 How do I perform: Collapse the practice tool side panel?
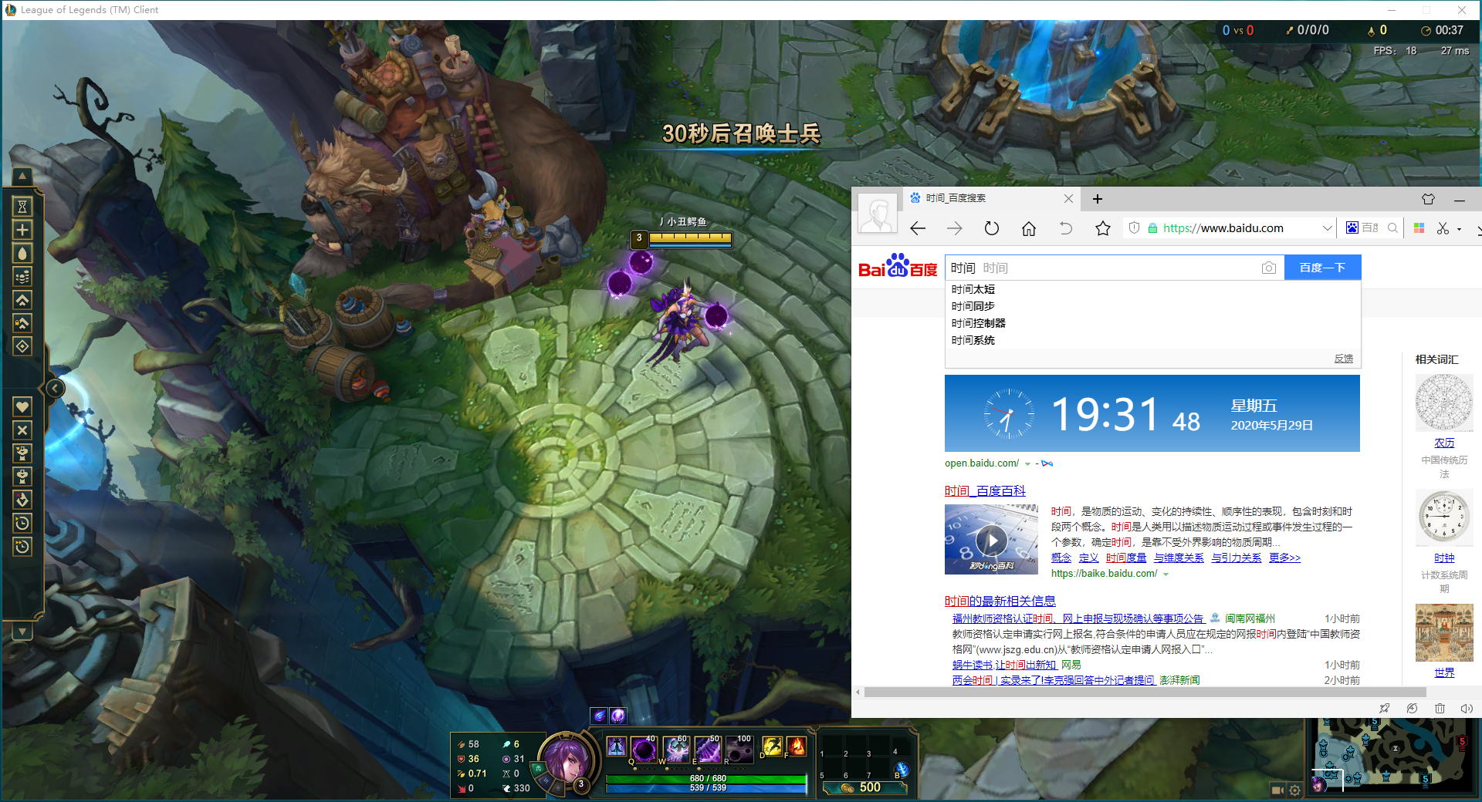55,388
